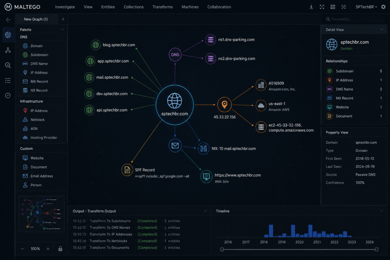Click the api.sptechbr.com globe icon

[89, 110]
